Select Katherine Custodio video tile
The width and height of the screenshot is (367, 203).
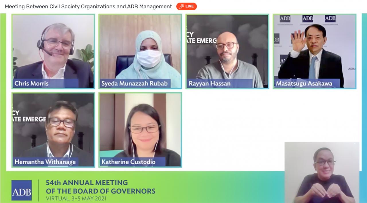click(140, 130)
